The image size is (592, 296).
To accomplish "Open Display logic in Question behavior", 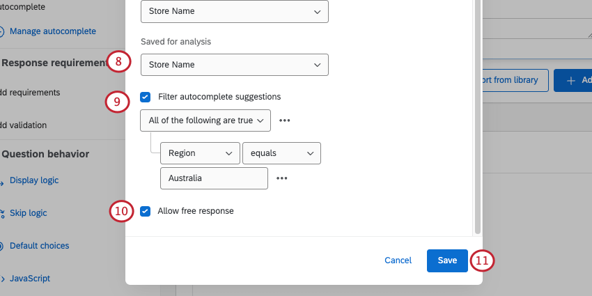I will click(x=33, y=180).
